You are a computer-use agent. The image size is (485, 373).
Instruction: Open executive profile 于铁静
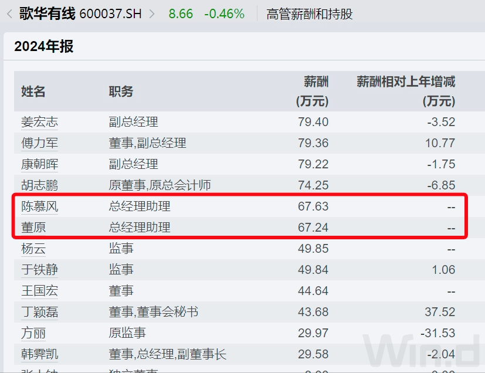(x=39, y=270)
